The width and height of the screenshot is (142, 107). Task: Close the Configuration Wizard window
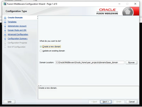tap(135, 4)
